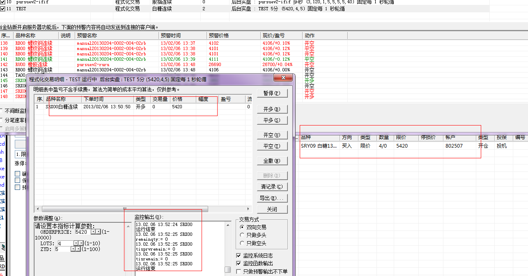Click the 平空(T) close short button
528x276 pixels.
(x=272, y=146)
